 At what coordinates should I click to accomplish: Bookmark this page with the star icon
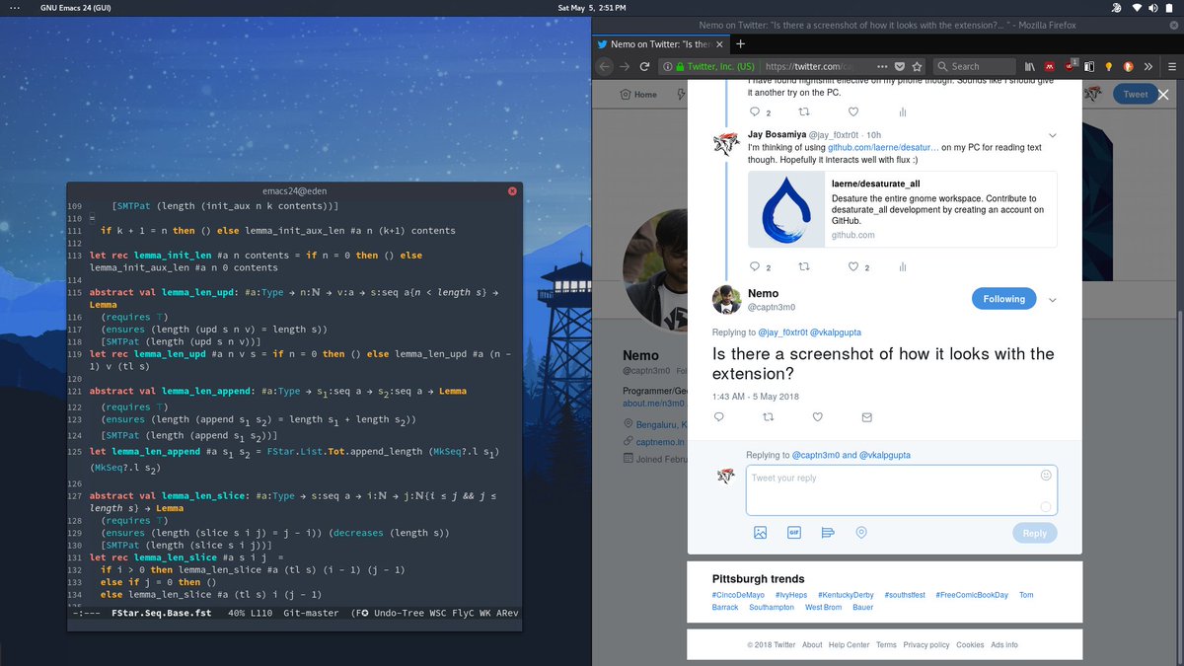coord(917,66)
